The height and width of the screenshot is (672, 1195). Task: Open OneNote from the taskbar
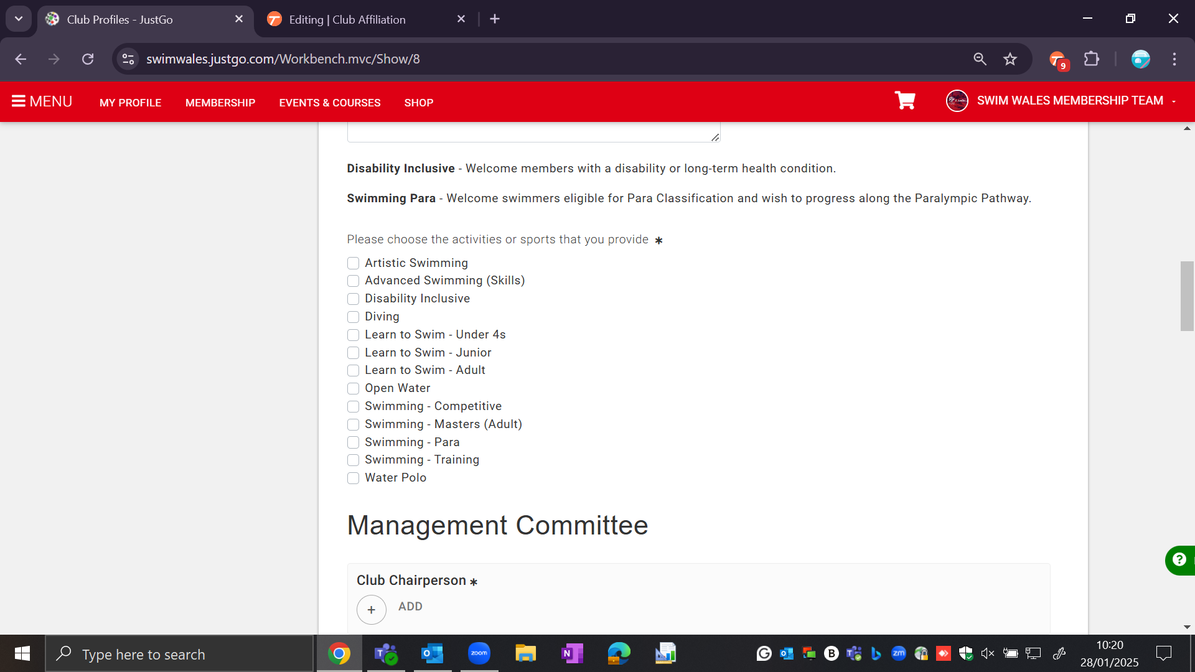(572, 653)
